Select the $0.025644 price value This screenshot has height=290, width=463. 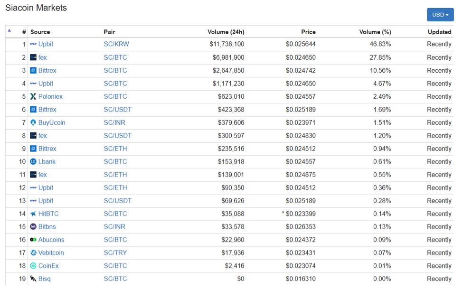click(301, 44)
